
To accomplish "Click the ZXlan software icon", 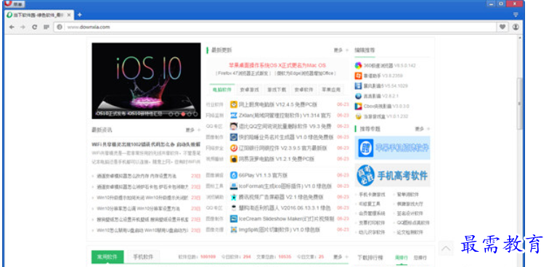I will [234, 115].
